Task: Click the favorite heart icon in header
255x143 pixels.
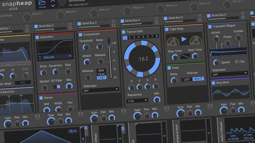Action: [x=62, y=2]
